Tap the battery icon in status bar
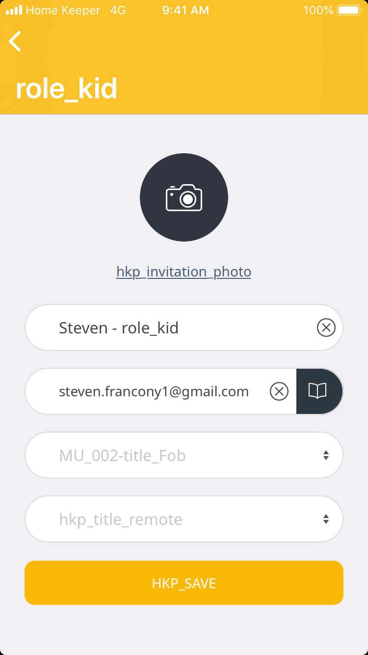The width and height of the screenshot is (368, 655). (x=349, y=10)
